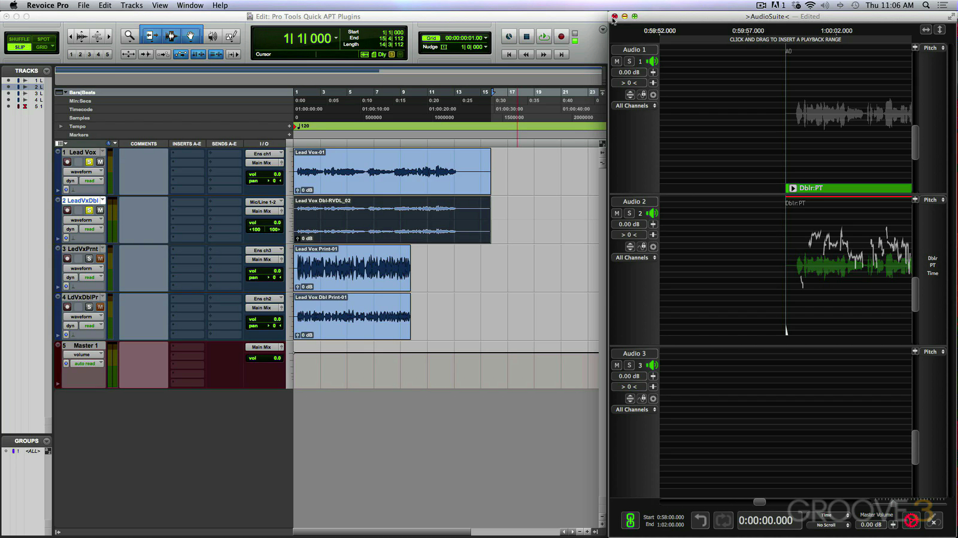The width and height of the screenshot is (958, 538).
Task: Select Slip edit mode
Action: tap(20, 47)
